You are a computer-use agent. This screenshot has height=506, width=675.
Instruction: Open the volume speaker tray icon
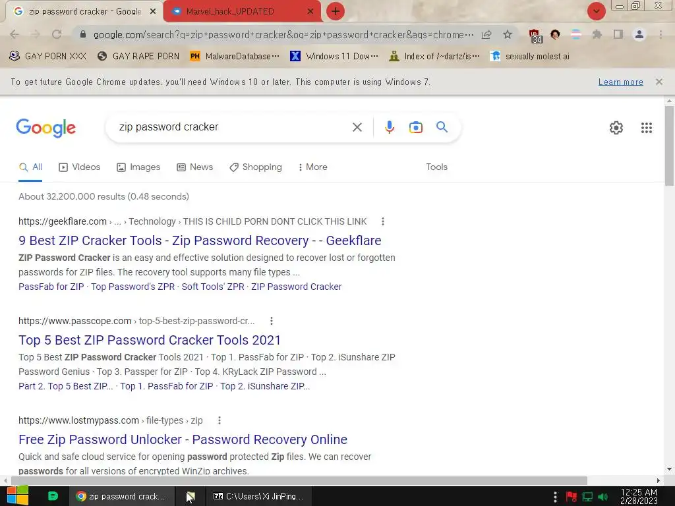coord(602,497)
